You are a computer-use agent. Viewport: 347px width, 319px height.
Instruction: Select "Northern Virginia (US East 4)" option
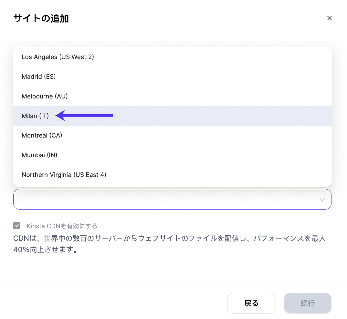pyautogui.click(x=64, y=175)
